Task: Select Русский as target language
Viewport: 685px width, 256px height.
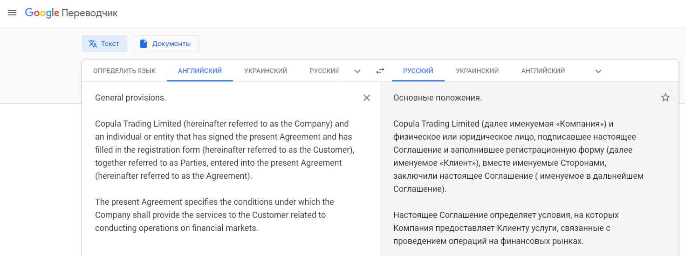Action: click(x=418, y=71)
